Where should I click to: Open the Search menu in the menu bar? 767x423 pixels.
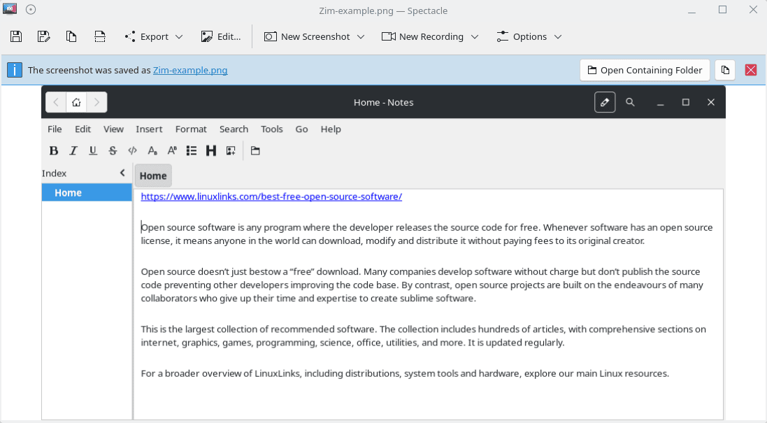tap(234, 129)
